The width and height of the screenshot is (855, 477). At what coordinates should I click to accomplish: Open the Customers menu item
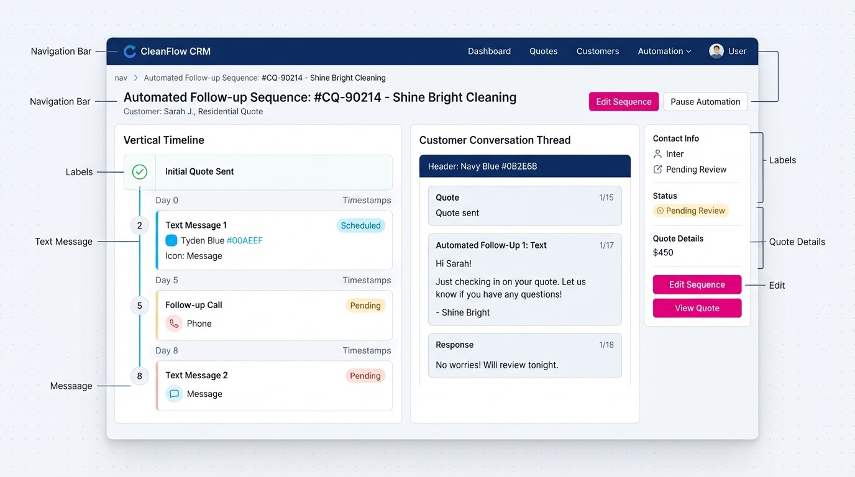click(598, 52)
